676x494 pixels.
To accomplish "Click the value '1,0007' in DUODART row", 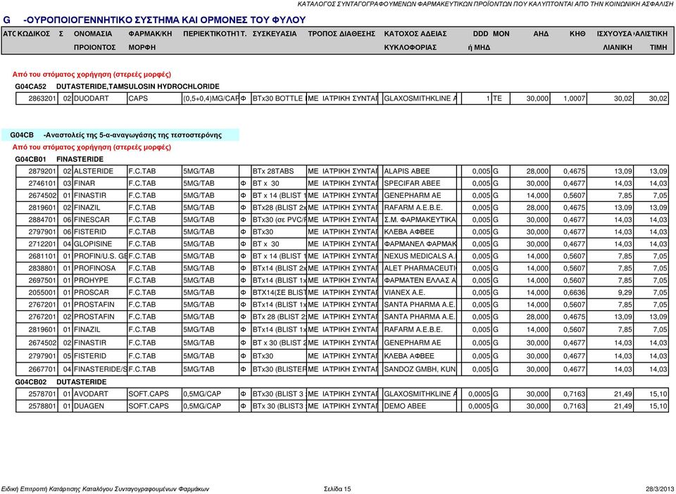I will coord(575,99).
